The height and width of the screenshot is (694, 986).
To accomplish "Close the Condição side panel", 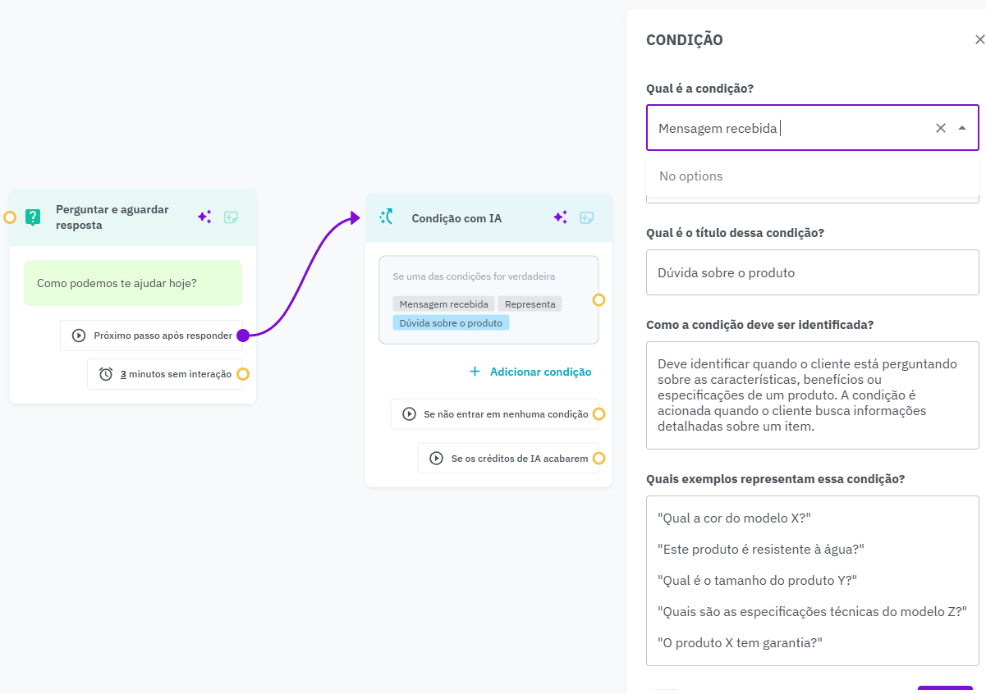I will (979, 39).
